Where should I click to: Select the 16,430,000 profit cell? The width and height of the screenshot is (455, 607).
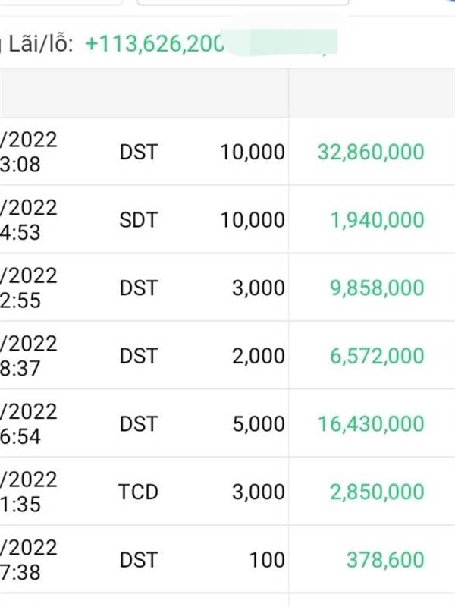[371, 424]
